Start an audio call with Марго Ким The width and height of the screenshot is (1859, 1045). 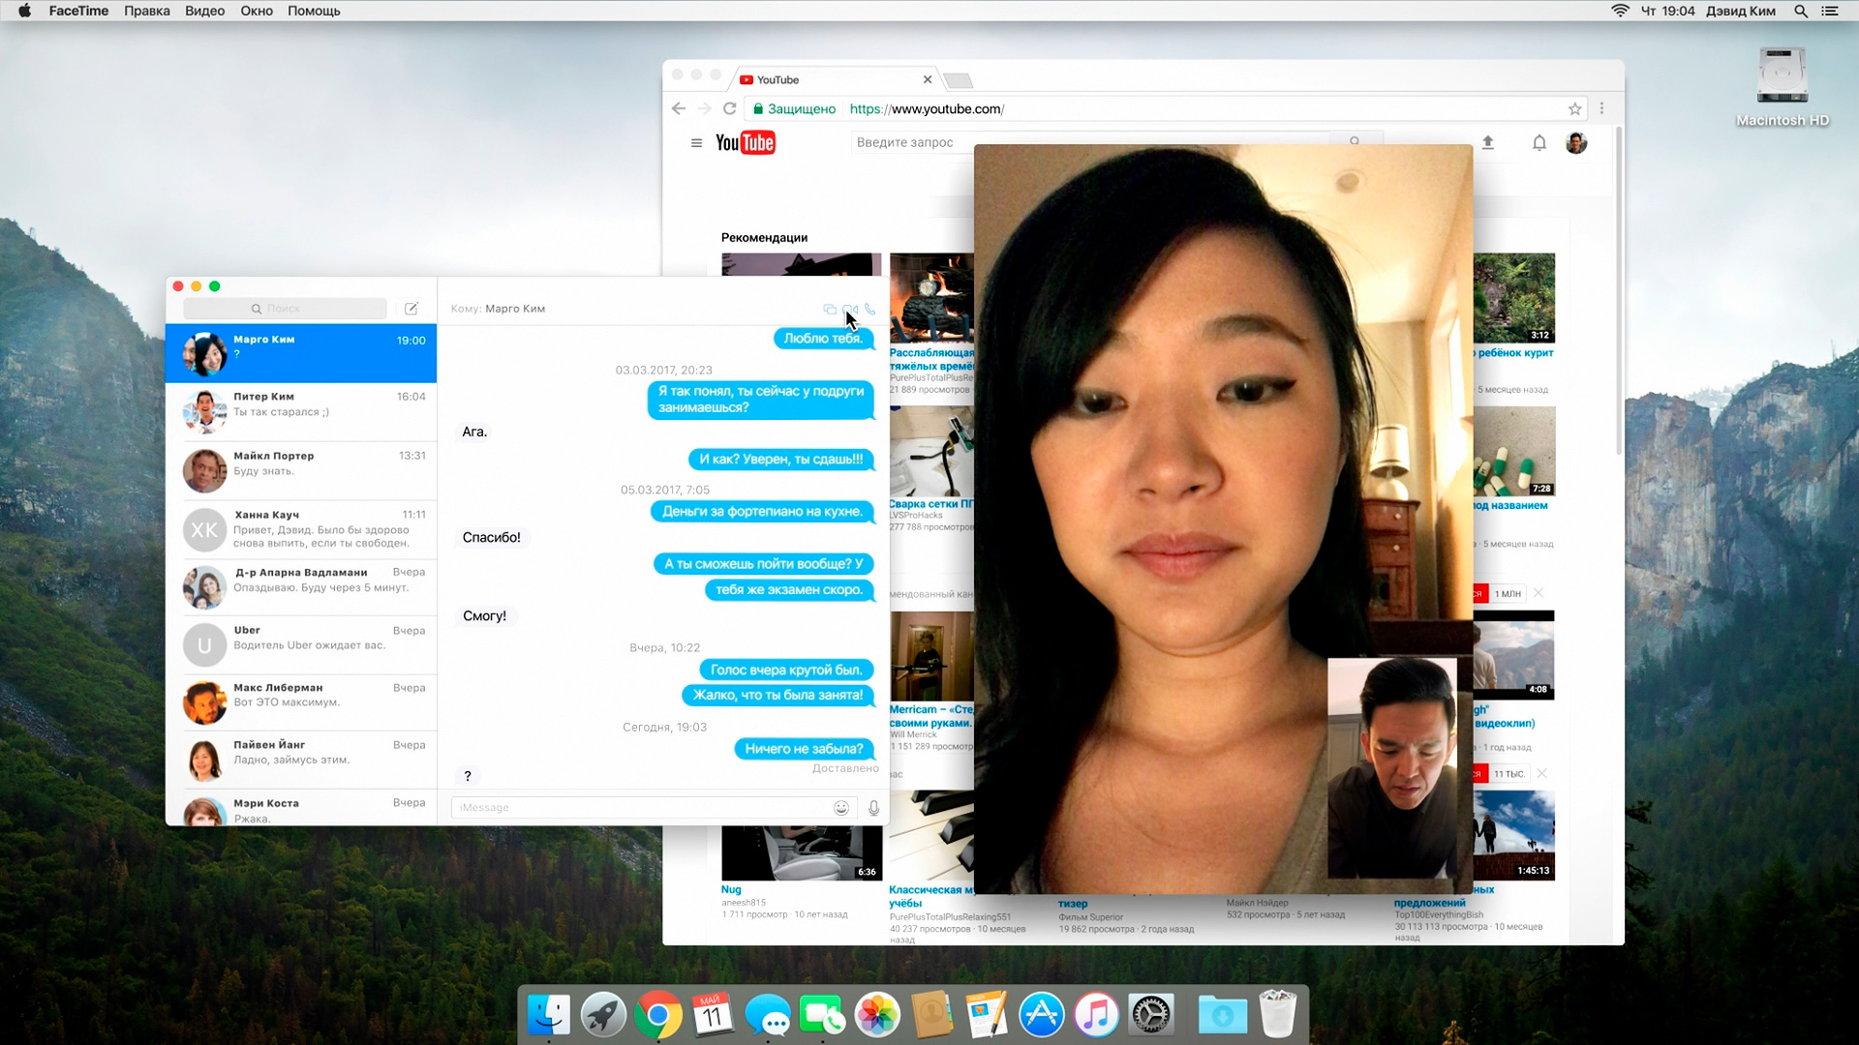870,310
